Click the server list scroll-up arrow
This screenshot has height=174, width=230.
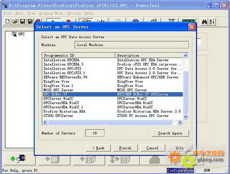point(185,56)
